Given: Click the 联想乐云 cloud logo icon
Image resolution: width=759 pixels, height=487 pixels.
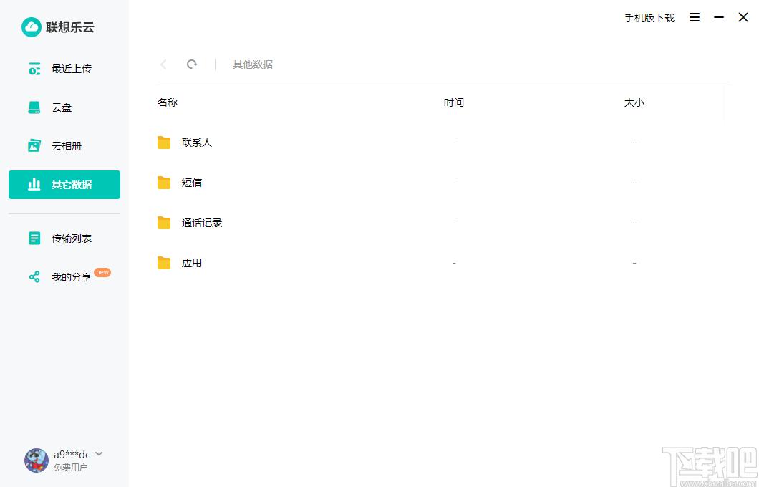Looking at the screenshot, I should 31,27.
